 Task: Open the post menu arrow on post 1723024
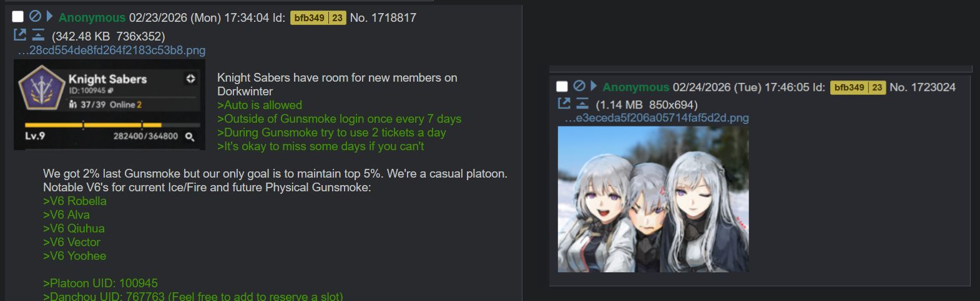click(594, 86)
